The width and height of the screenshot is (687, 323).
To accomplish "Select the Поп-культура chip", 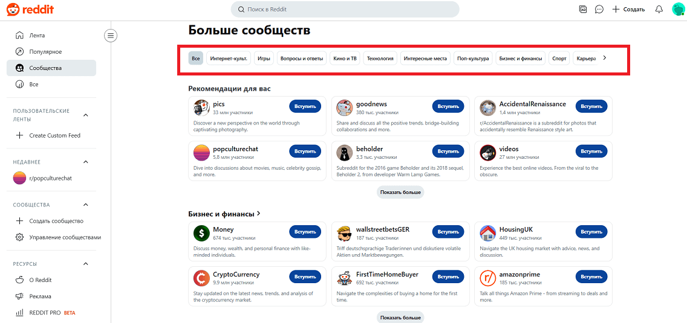I will tap(473, 58).
